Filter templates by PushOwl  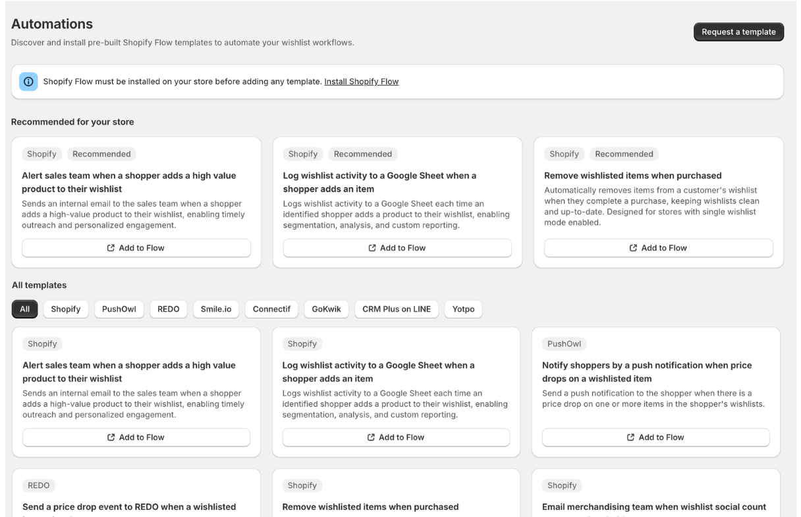click(x=119, y=309)
